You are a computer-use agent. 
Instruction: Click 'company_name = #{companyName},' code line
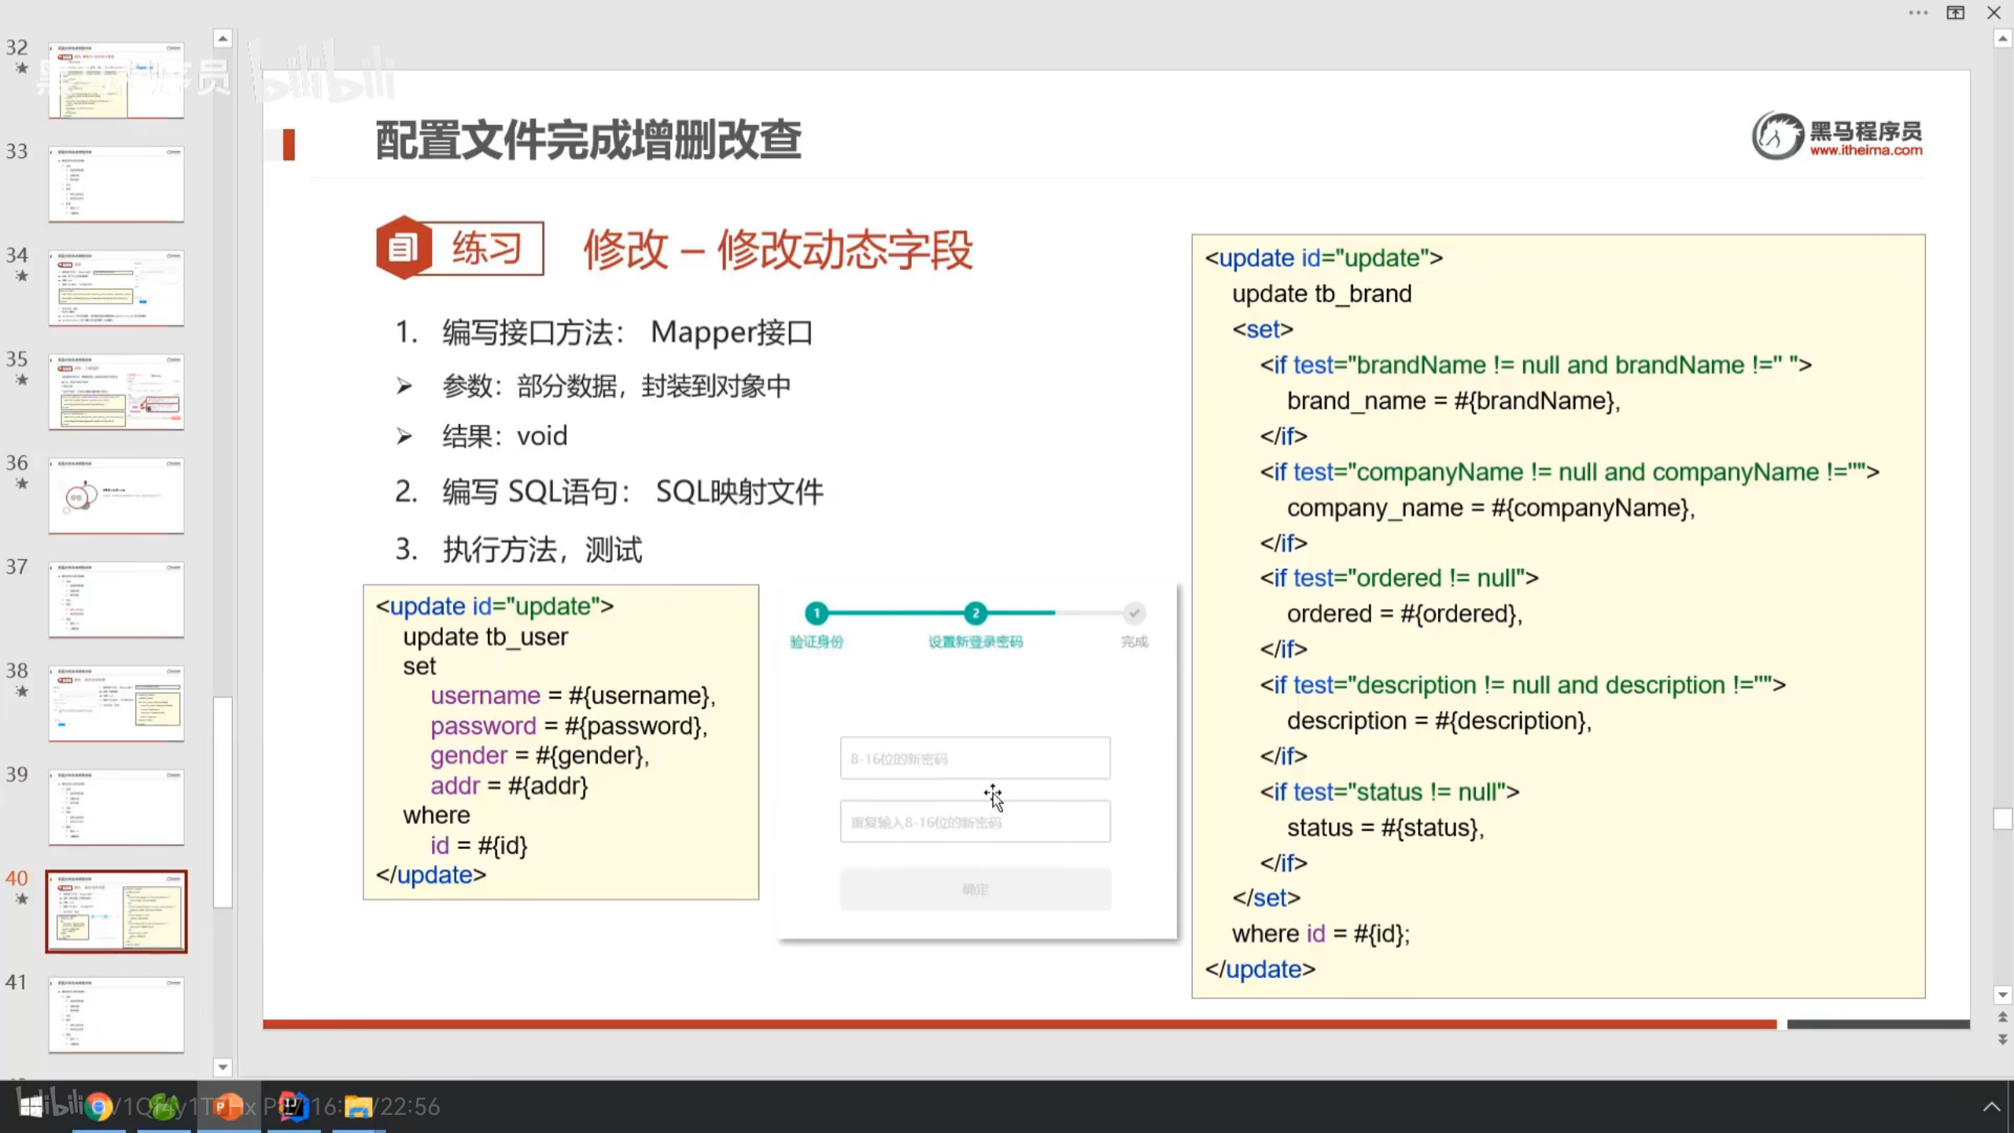(1491, 507)
